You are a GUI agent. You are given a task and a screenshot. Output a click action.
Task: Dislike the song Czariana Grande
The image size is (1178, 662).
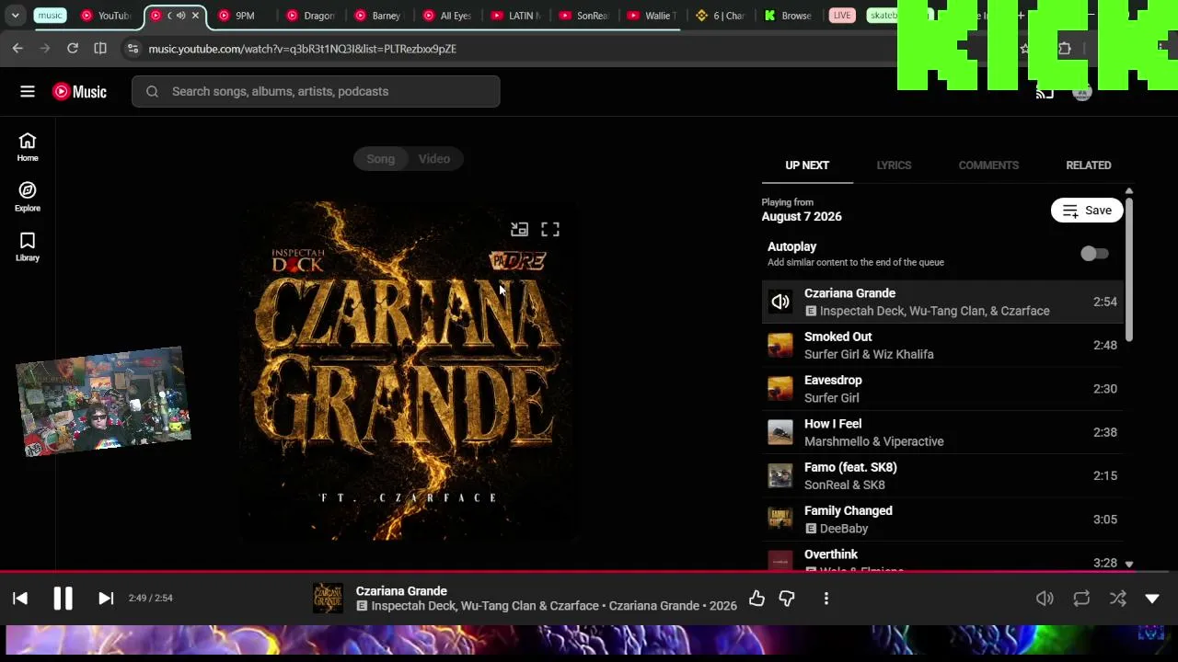pos(787,599)
